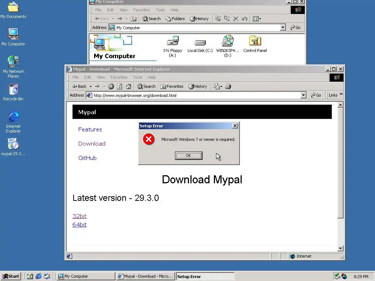Select the My Computer desktop icon
This screenshot has width=375, height=281.
point(13,37)
